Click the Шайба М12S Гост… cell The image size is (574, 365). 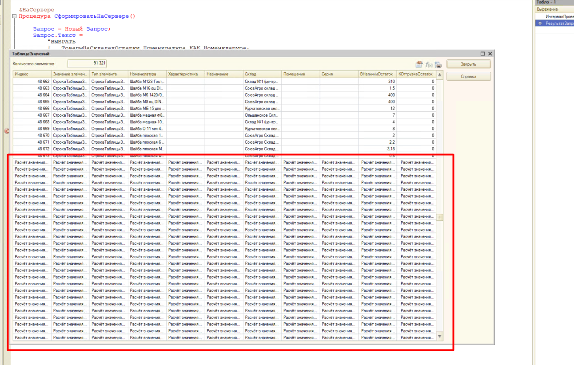pos(147,82)
